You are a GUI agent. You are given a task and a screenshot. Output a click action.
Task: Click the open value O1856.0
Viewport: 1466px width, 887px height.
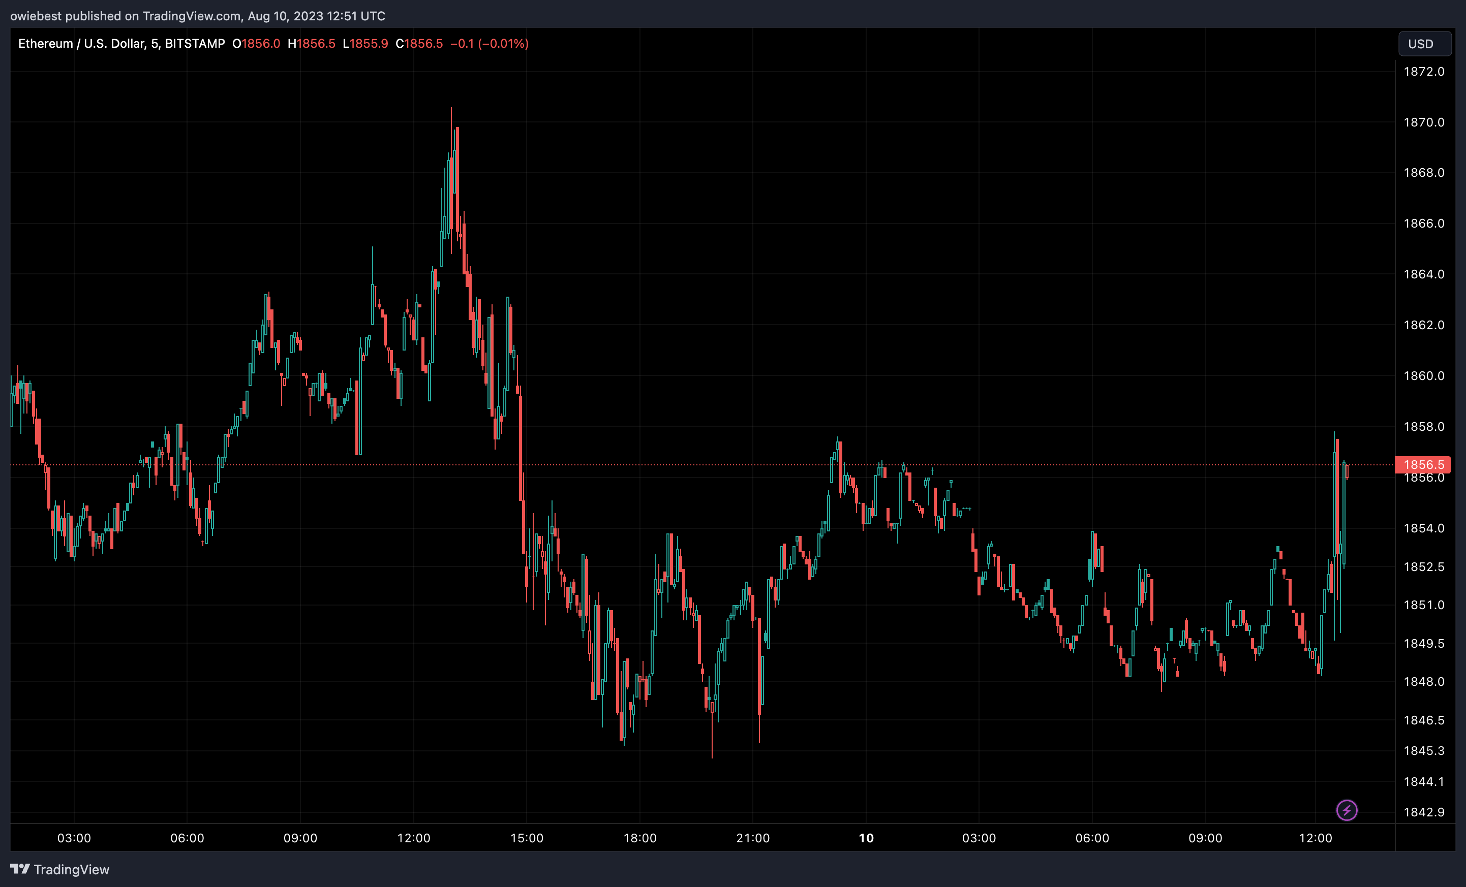coord(256,43)
